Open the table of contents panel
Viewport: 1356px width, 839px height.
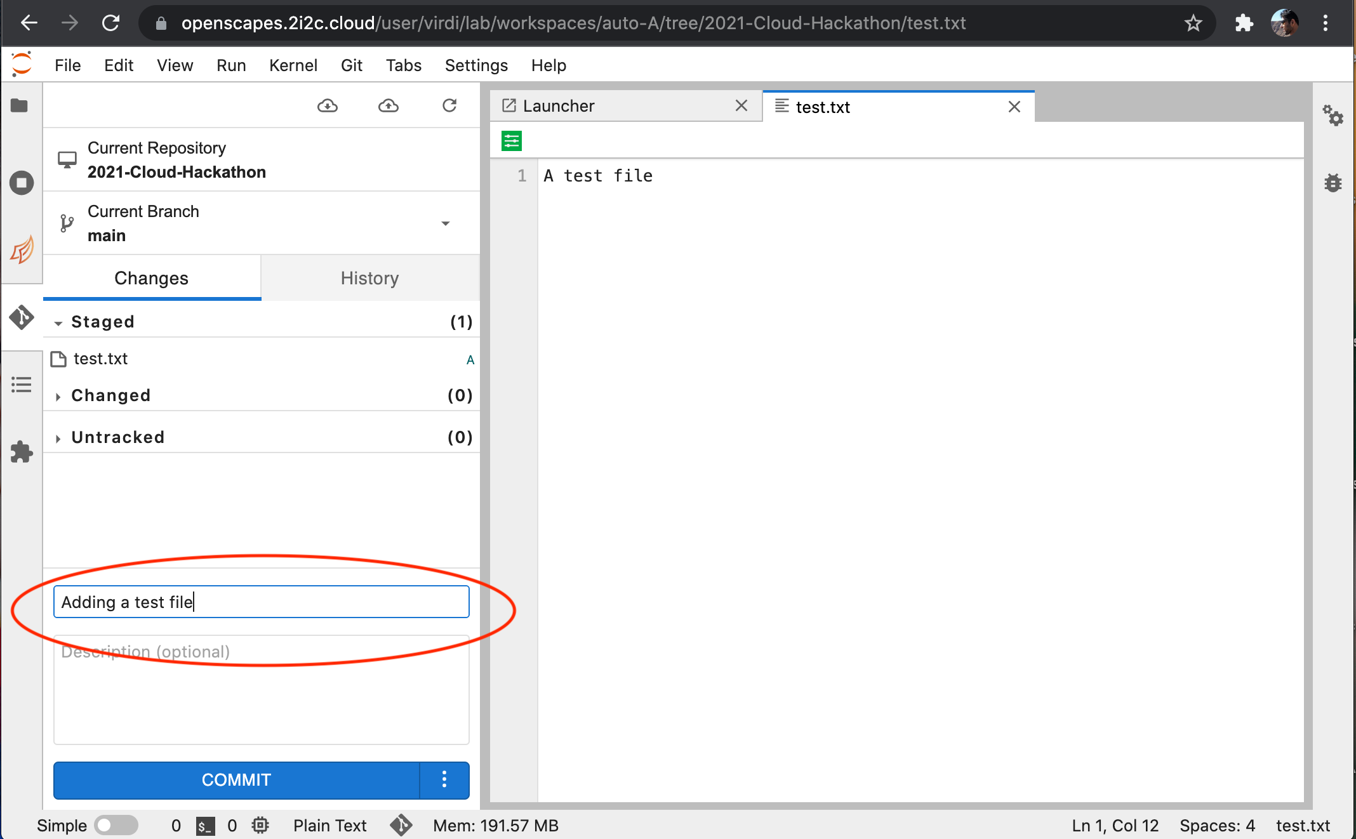tap(21, 385)
